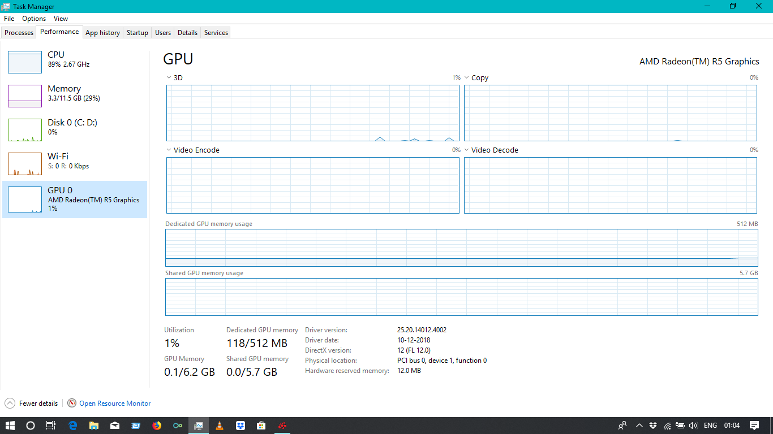The width and height of the screenshot is (773, 434).
Task: Select the Memory performance item
Action: pyautogui.click(x=75, y=96)
